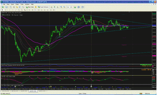The height and width of the screenshot is (95, 157).
Task: Switch timeframe to MN
Action: point(54,10)
